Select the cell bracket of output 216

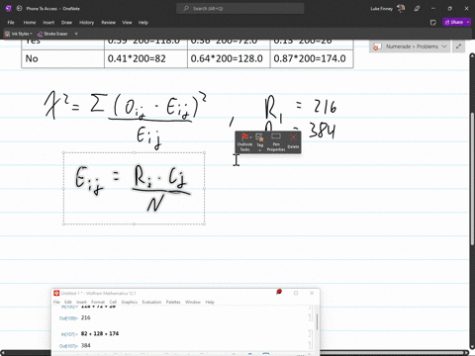click(x=310, y=317)
